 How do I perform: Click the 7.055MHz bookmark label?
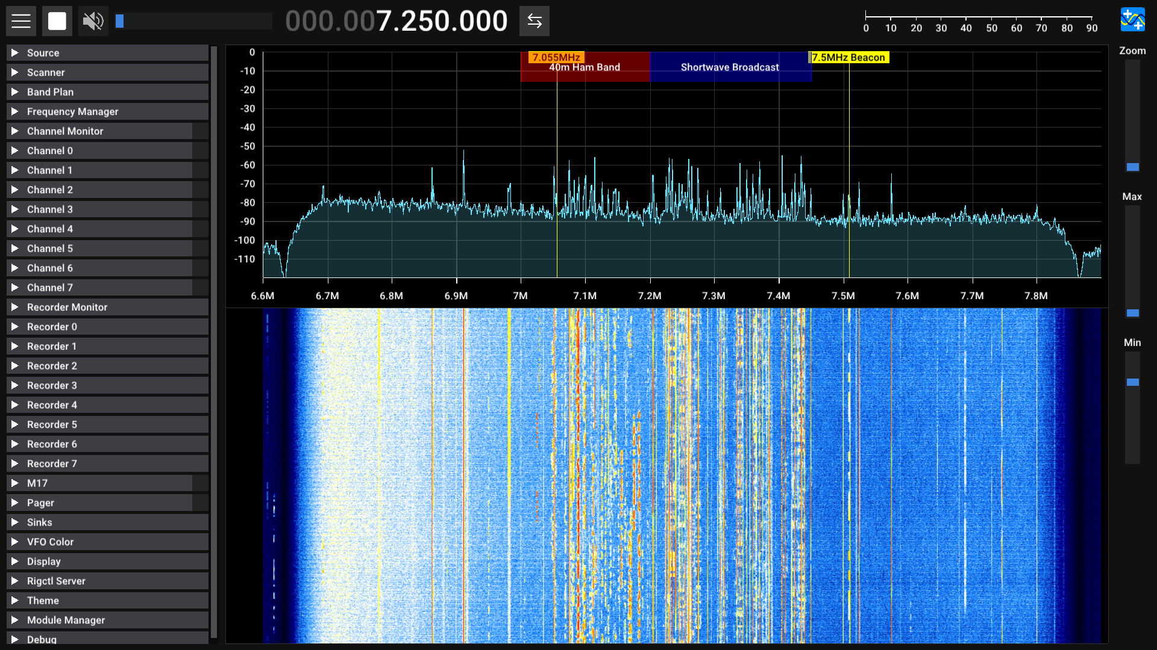(556, 57)
